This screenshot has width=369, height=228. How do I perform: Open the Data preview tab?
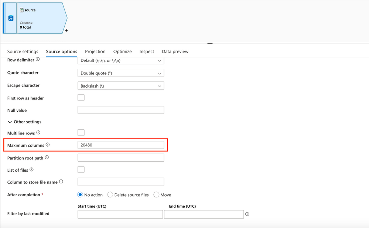pyautogui.click(x=175, y=52)
